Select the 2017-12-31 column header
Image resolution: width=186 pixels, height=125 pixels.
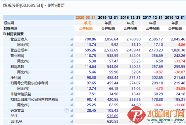pyautogui.click(x=152, y=18)
